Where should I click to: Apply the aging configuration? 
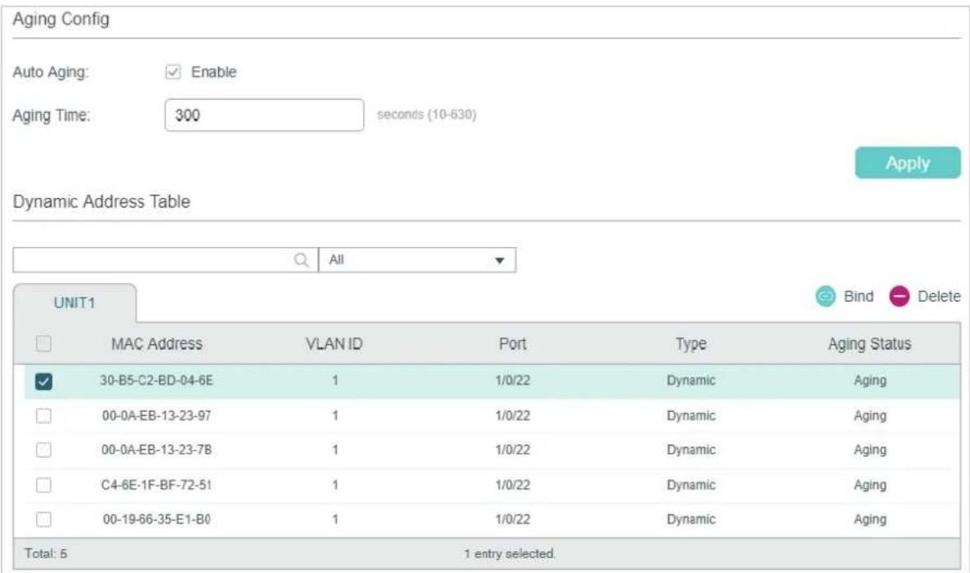[x=908, y=163]
